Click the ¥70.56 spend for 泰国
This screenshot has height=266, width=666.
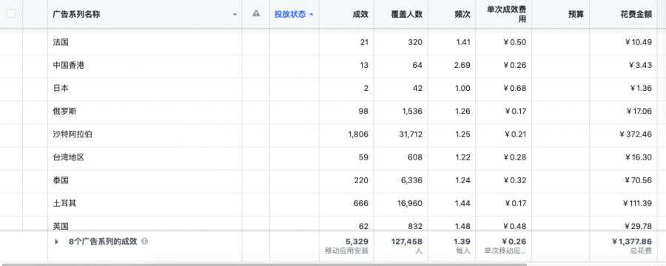(639, 180)
